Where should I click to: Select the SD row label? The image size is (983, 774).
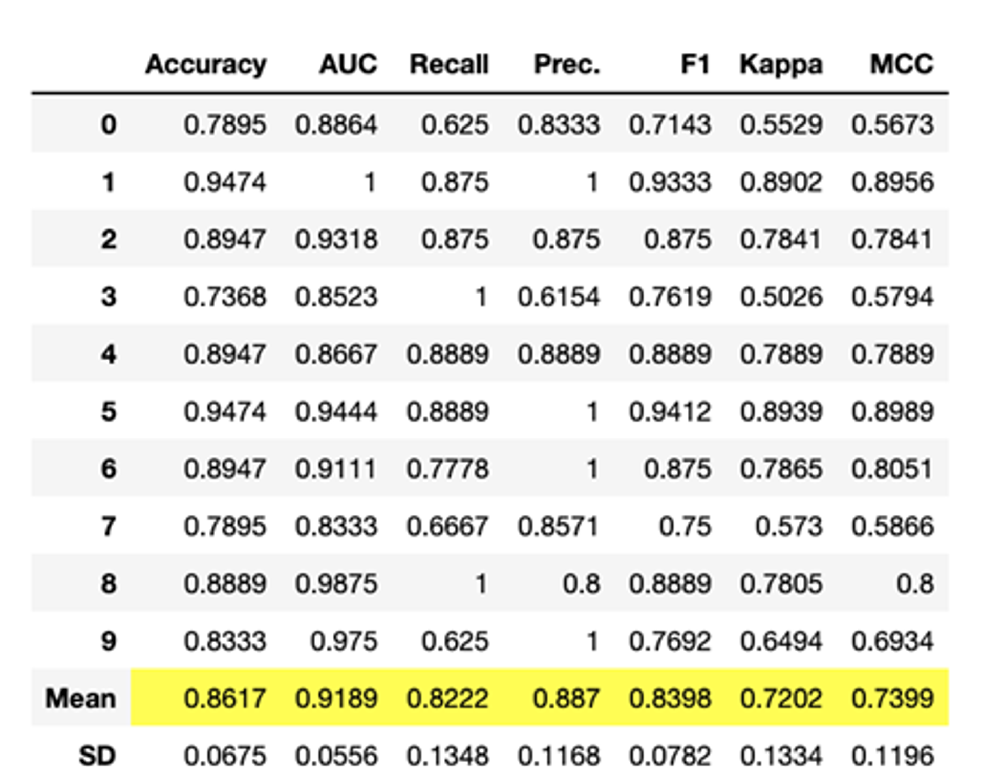click(x=97, y=756)
